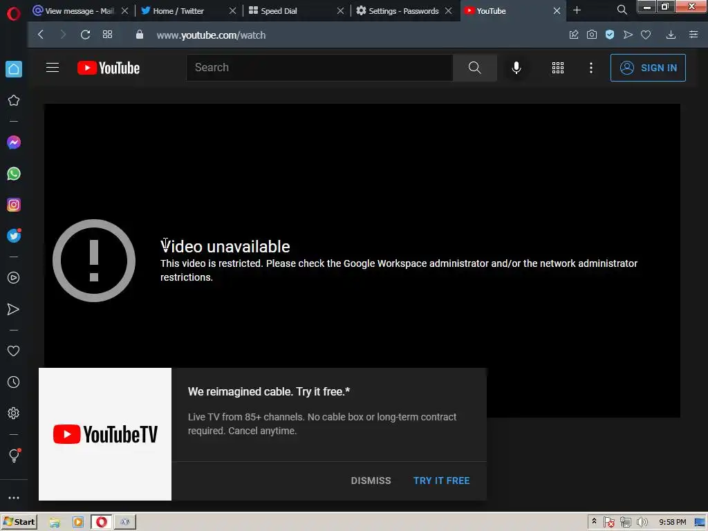The width and height of the screenshot is (708, 531).
Task: Click the address bar URL
Action: click(x=211, y=35)
